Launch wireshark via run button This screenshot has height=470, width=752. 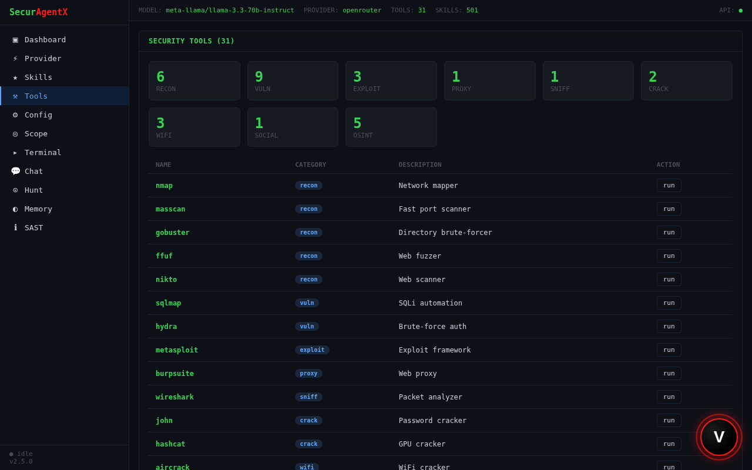pyautogui.click(x=669, y=397)
